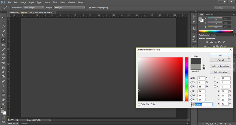Open the tool preset picker arrow
Image resolution: width=236 pixels, height=125 pixels.
(x=9, y=8)
